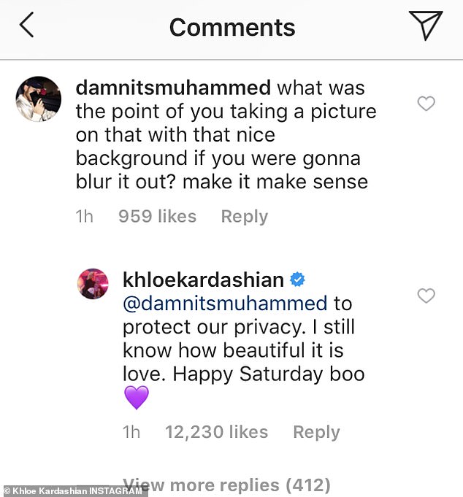Open the direct message paper plane icon
The height and width of the screenshot is (497, 463).
[x=426, y=26]
